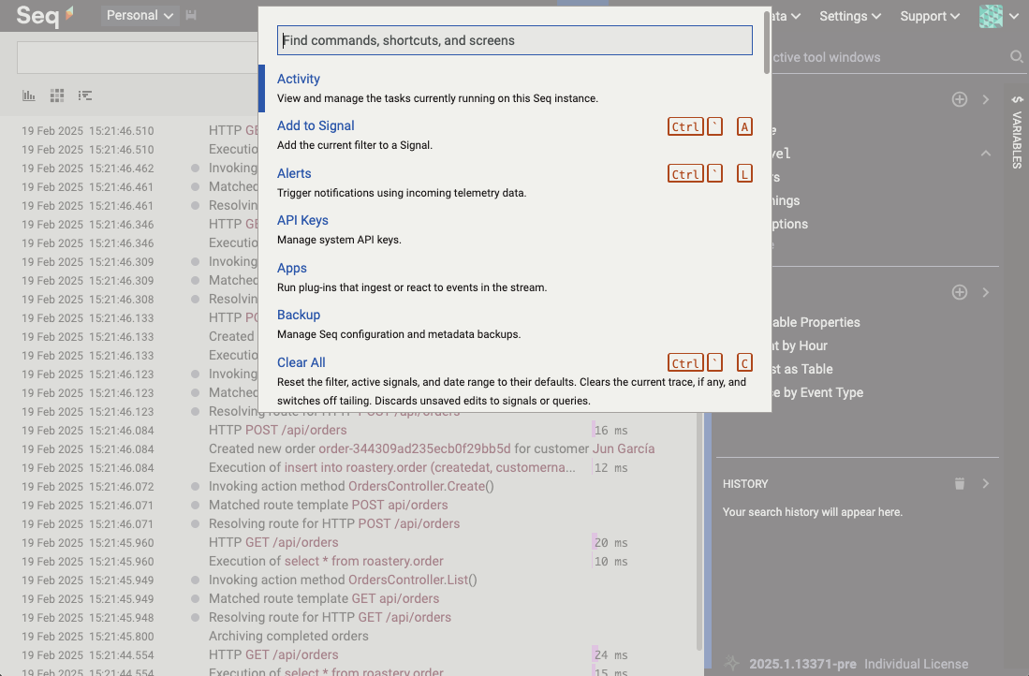Screen dimensions: 1029x676
Task: Click 'Execution of insert into roastery.order' event
Action: tap(391, 467)
